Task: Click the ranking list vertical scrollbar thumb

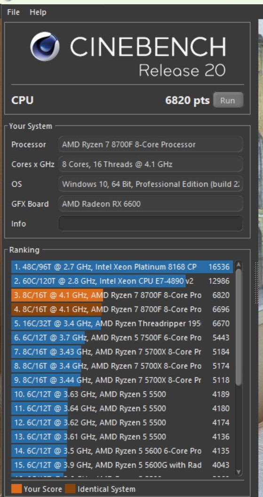Action: coord(239,326)
